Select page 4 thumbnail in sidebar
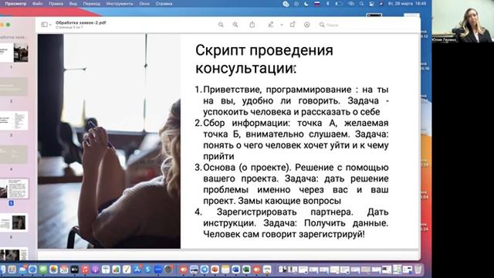Screen dimensions: 494x278 click(x=14, y=154)
